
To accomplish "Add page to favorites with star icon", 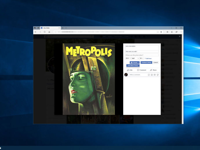I will (161, 32).
